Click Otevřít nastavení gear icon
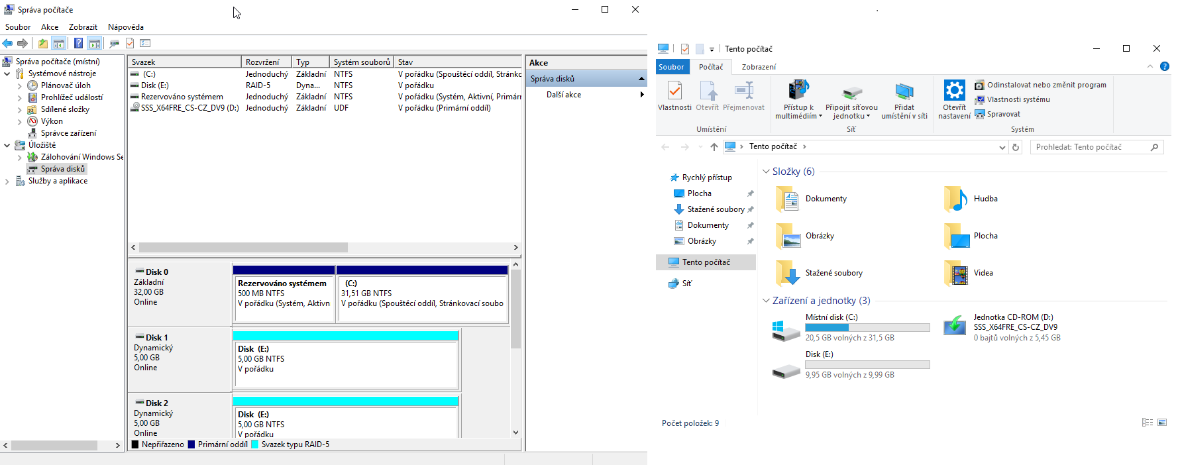 954,91
